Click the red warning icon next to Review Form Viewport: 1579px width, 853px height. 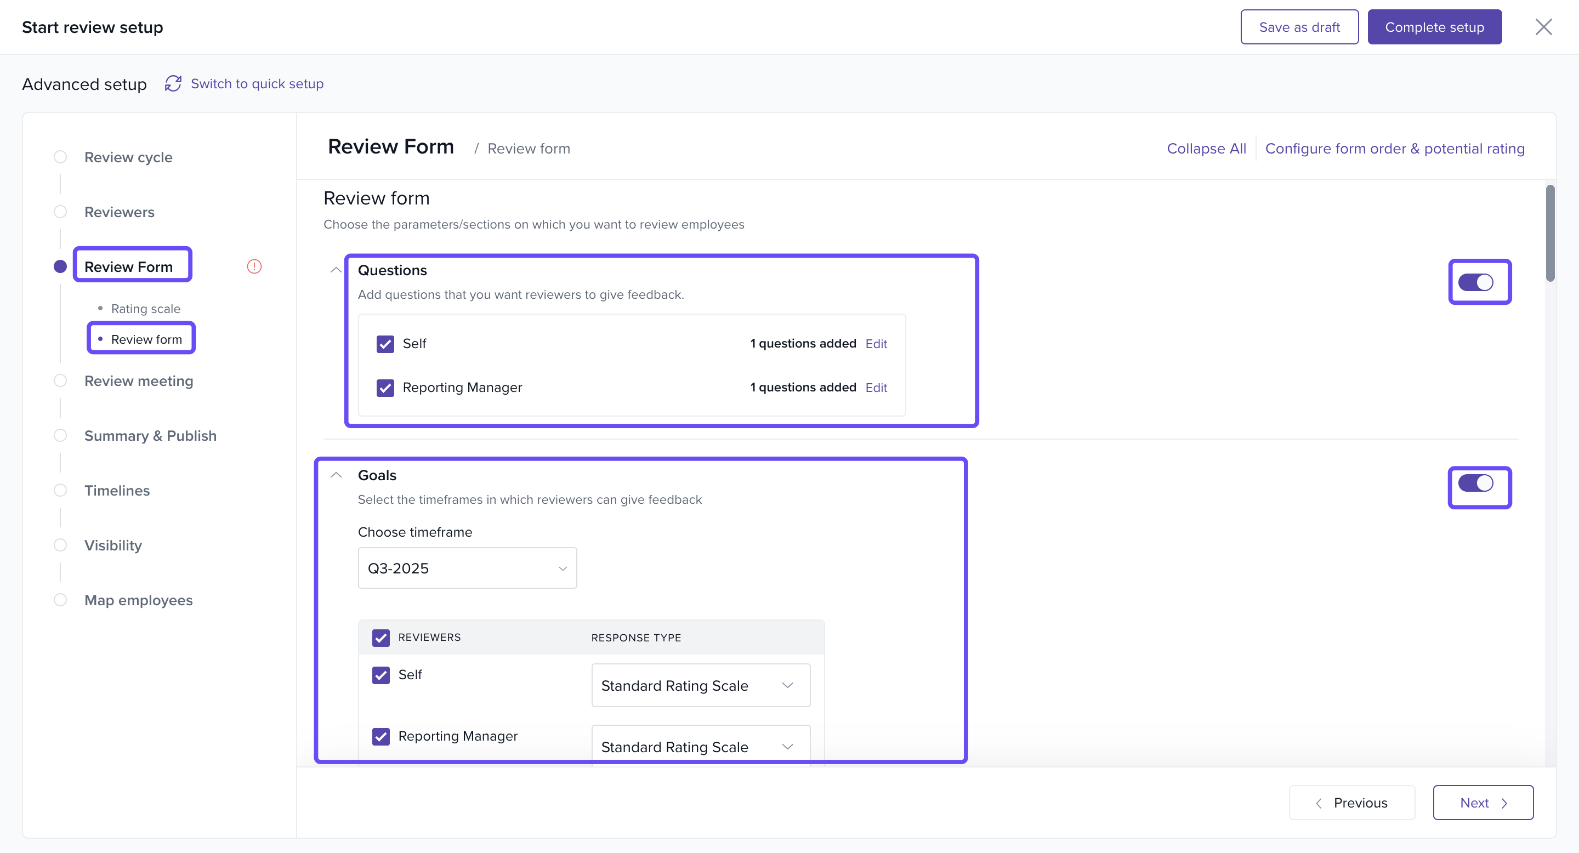coord(254,266)
